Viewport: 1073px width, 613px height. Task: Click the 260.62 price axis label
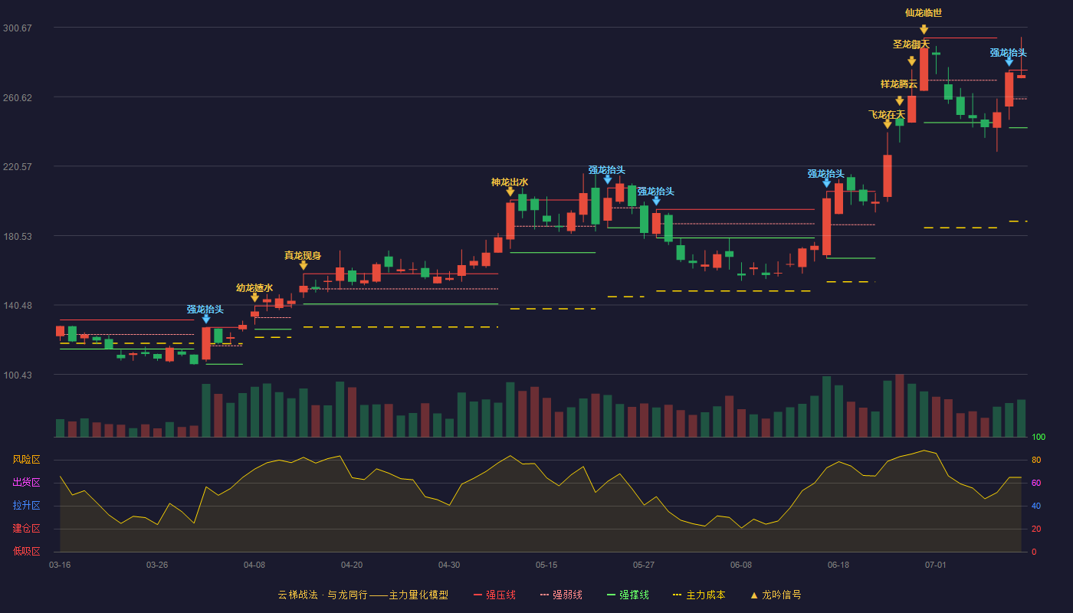17,97
